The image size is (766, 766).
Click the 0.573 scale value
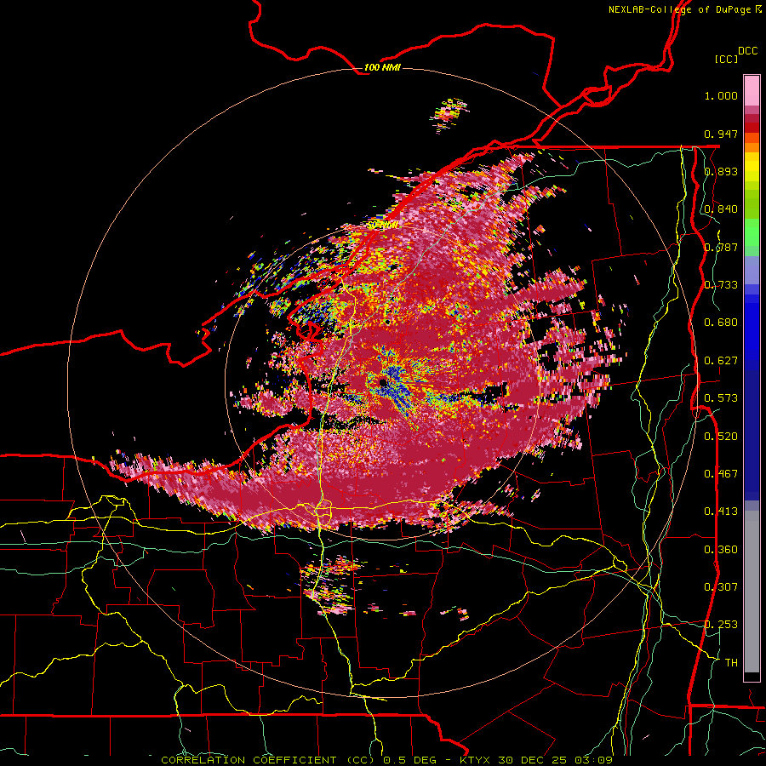pyautogui.click(x=721, y=398)
